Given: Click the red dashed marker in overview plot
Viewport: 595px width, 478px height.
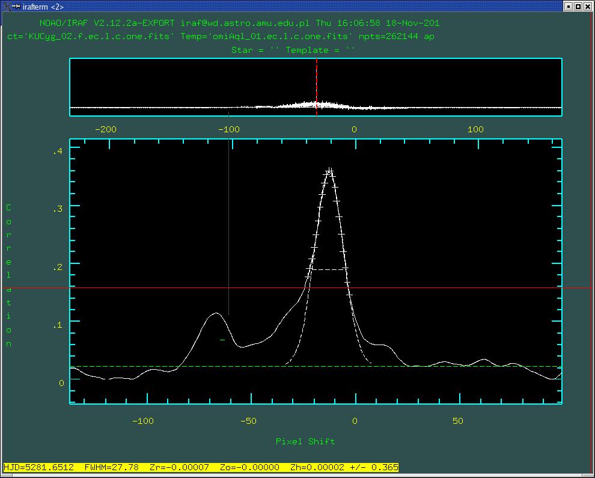Looking at the screenshot, I should [x=317, y=87].
